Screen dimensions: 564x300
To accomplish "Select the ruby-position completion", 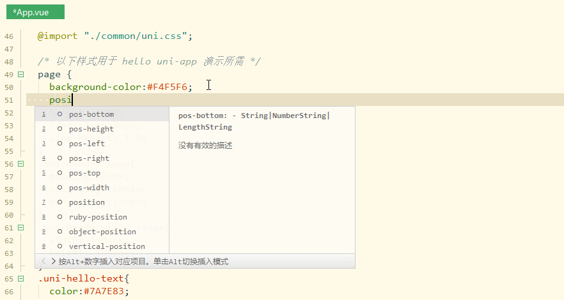I will pos(98,217).
